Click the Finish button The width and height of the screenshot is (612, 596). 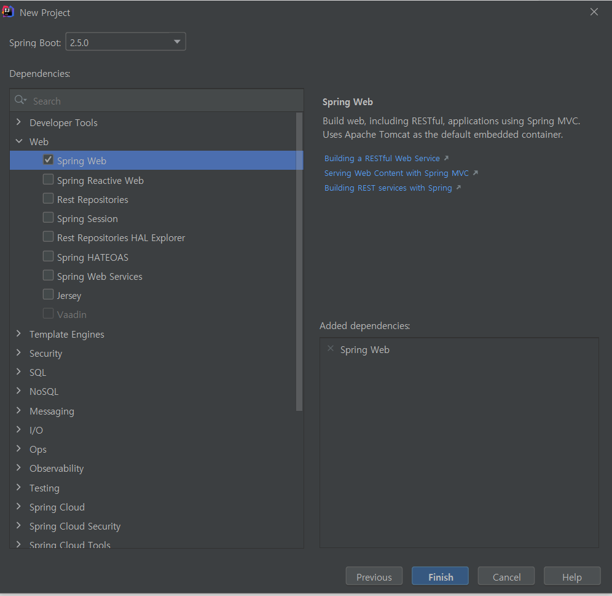pyautogui.click(x=441, y=576)
